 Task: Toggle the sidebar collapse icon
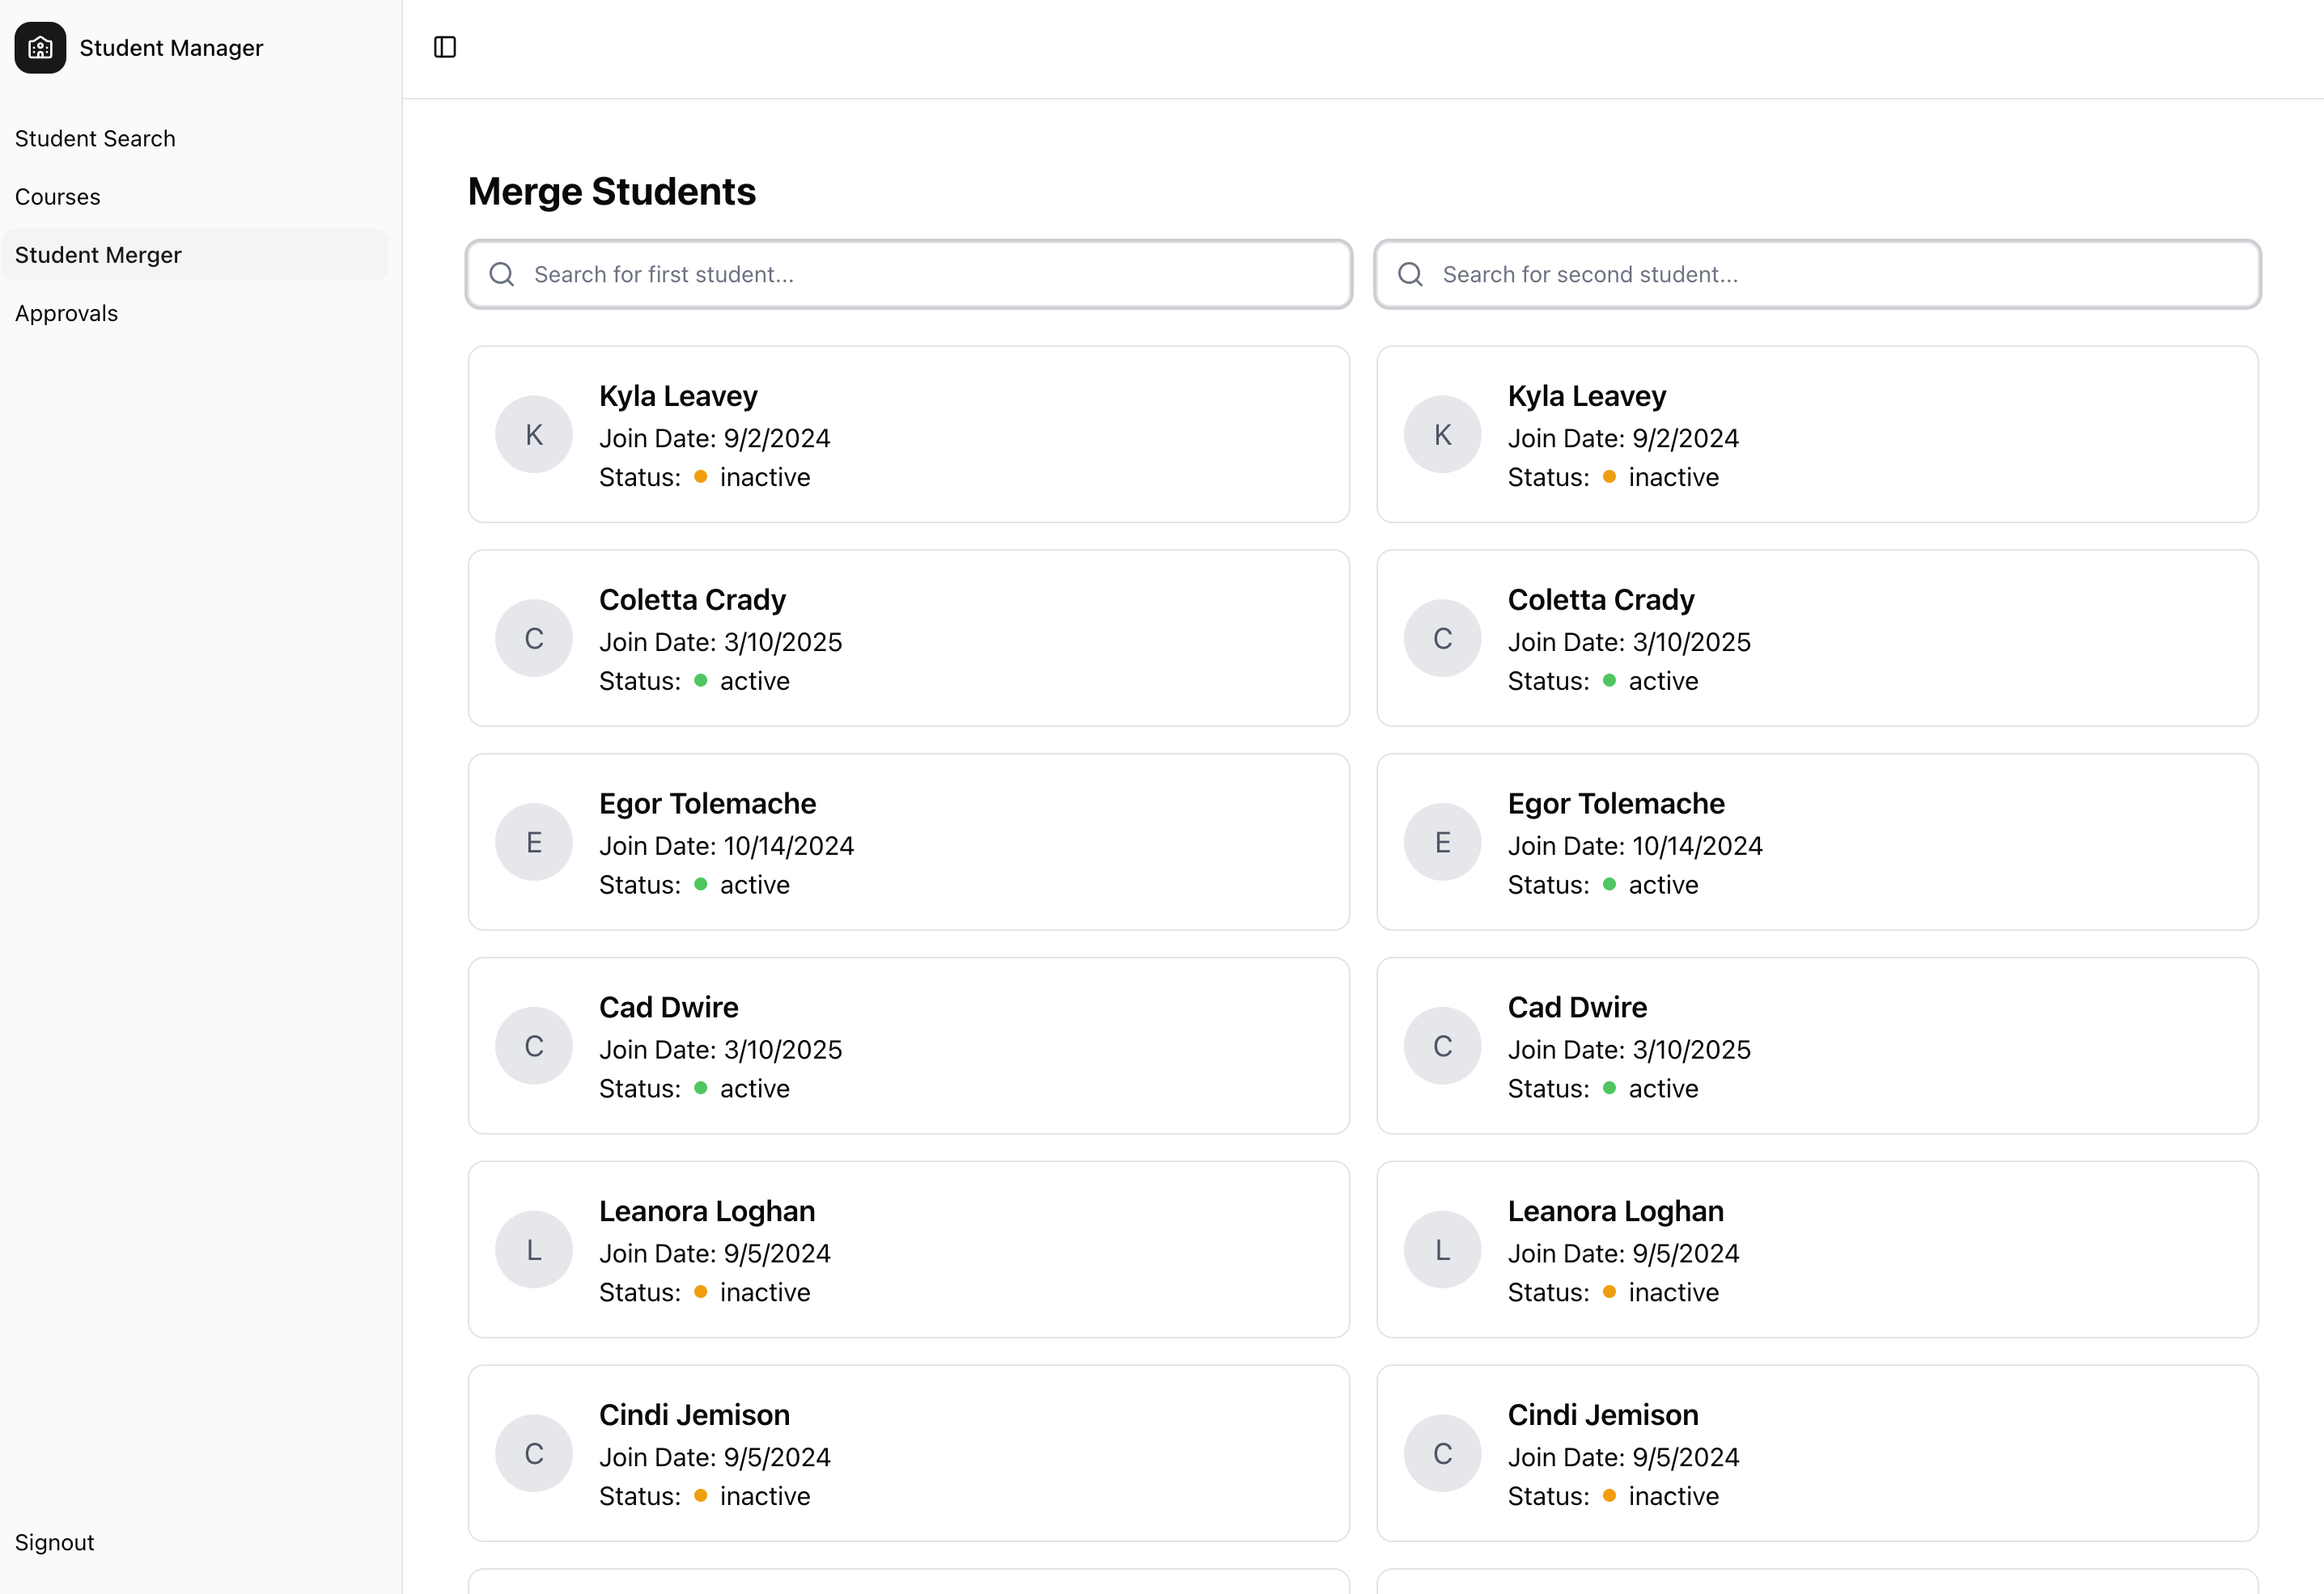click(x=444, y=47)
